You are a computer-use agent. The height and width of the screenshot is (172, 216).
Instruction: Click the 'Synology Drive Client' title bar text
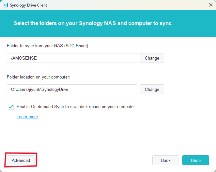click(28, 5)
